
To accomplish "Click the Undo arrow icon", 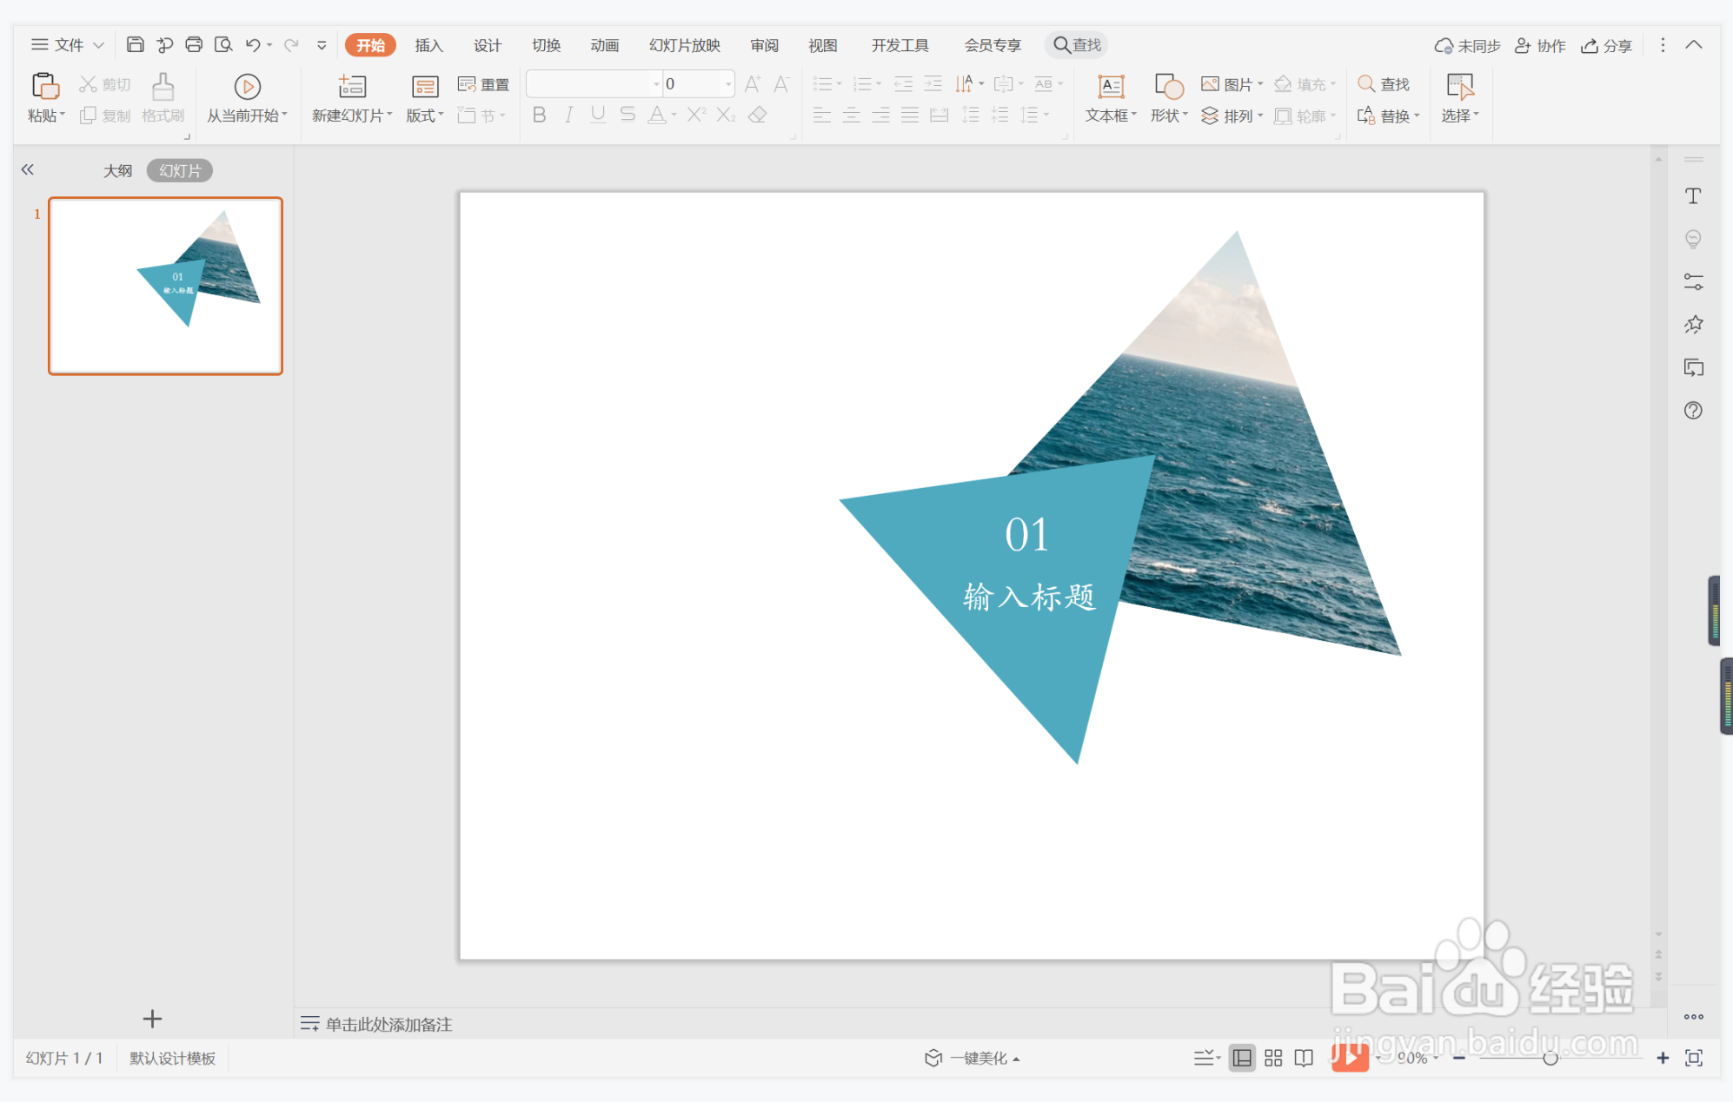I will [253, 44].
